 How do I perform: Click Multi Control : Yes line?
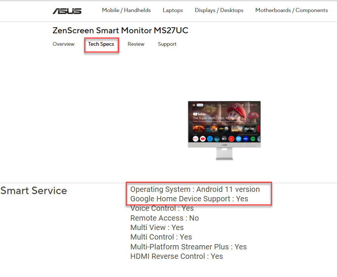[x=161, y=237]
